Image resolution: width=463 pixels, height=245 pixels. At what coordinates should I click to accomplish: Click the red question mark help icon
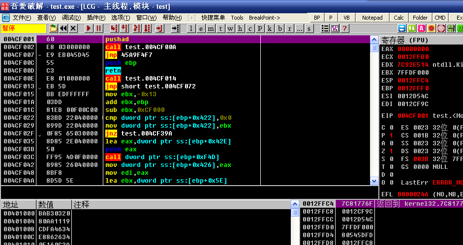344,28
